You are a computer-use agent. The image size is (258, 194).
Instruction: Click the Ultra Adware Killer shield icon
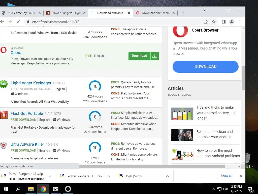pyautogui.click(x=3, y=145)
